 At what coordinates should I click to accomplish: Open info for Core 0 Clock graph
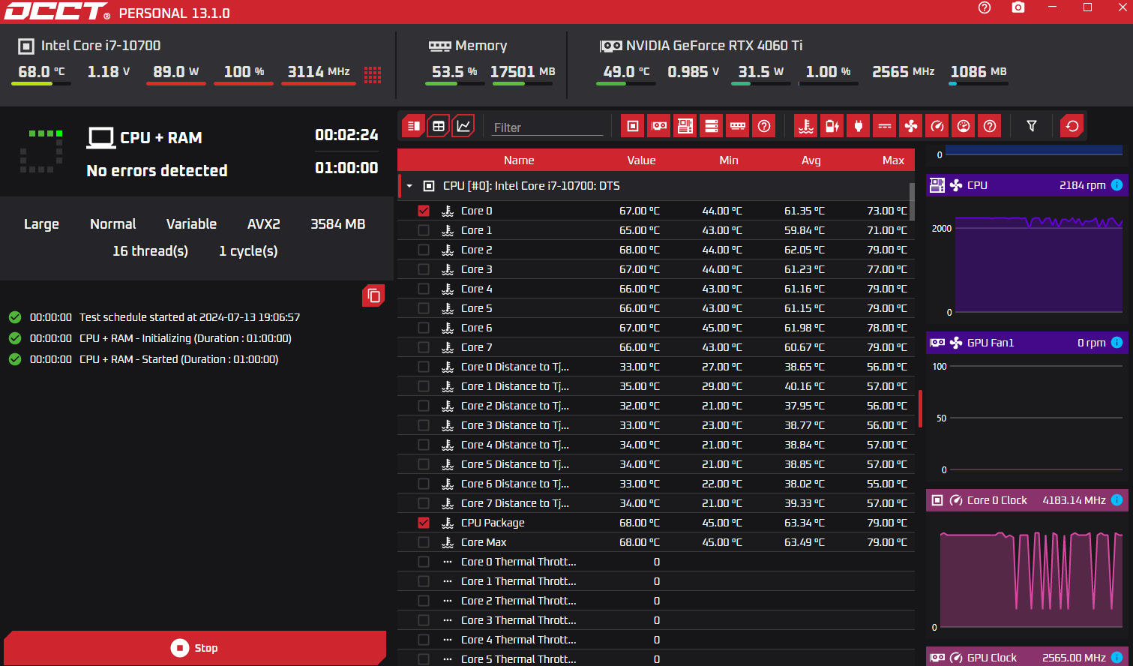coord(1117,500)
